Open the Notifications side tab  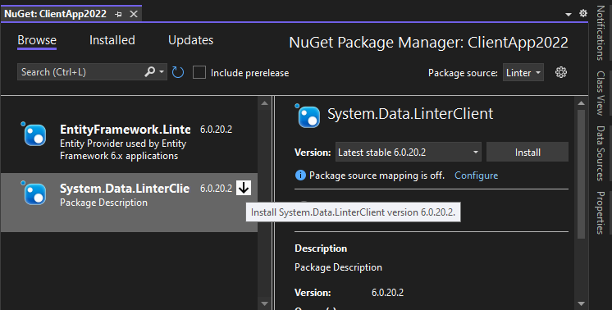tap(601, 33)
